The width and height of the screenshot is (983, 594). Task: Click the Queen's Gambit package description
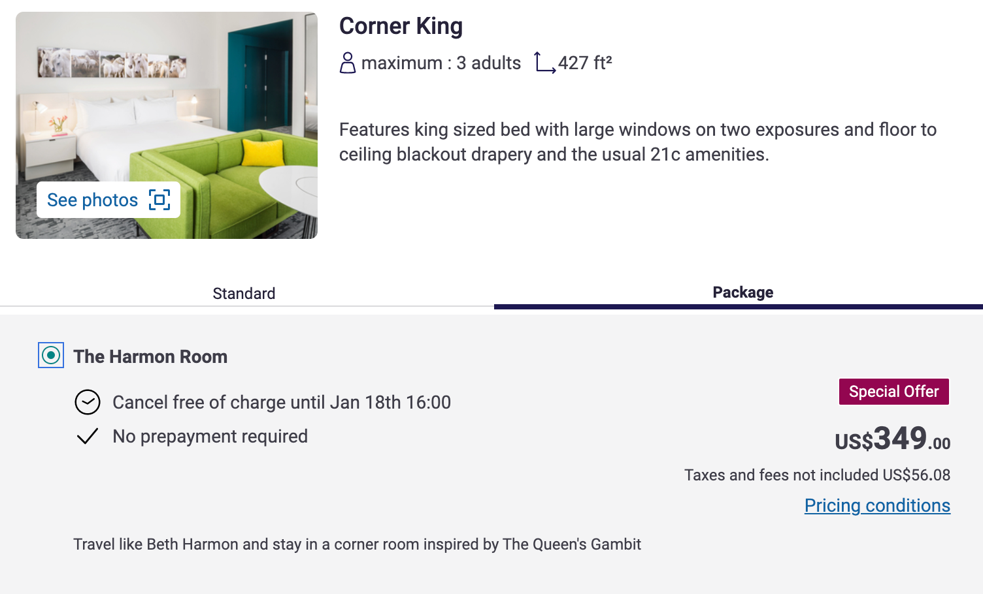(357, 544)
